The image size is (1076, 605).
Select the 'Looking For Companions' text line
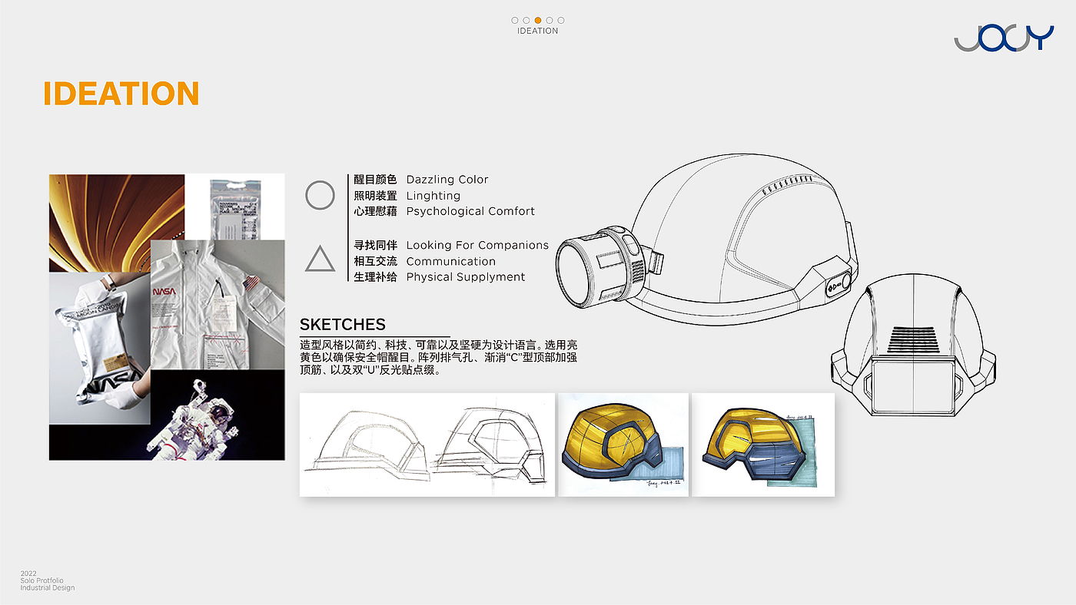(477, 246)
